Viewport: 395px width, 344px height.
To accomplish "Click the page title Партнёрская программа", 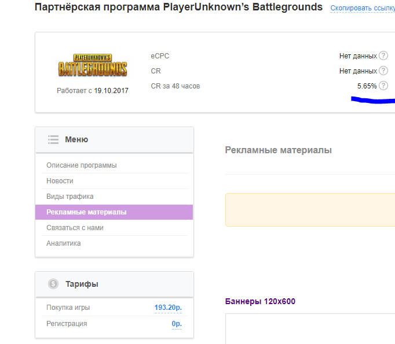I will 178,7.
